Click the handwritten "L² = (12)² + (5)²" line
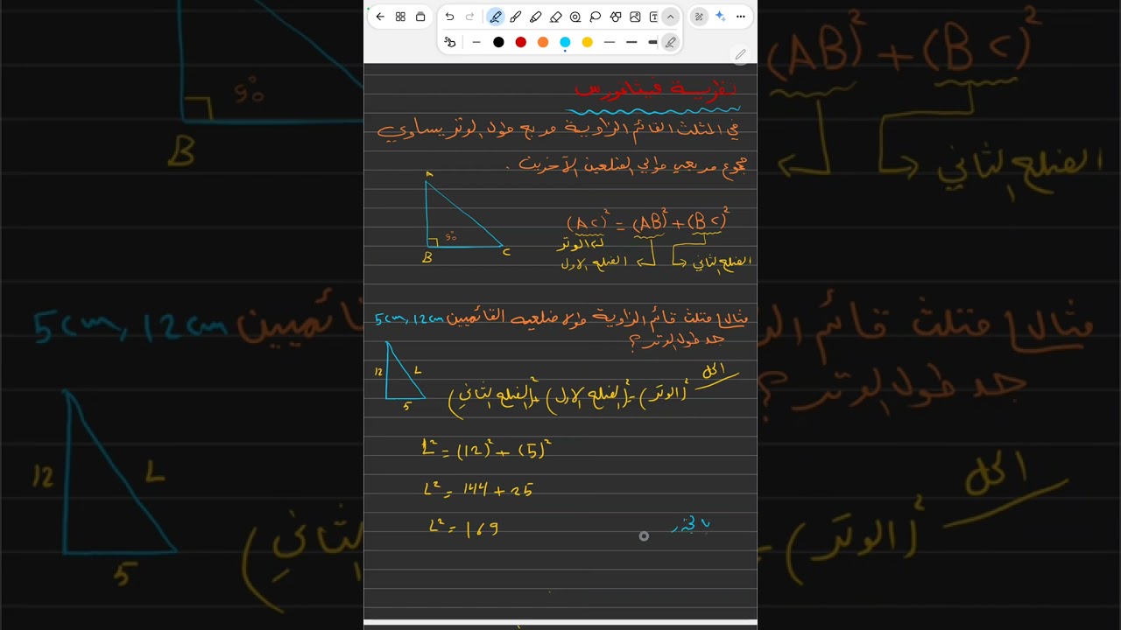The height and width of the screenshot is (630, 1121). (486, 450)
